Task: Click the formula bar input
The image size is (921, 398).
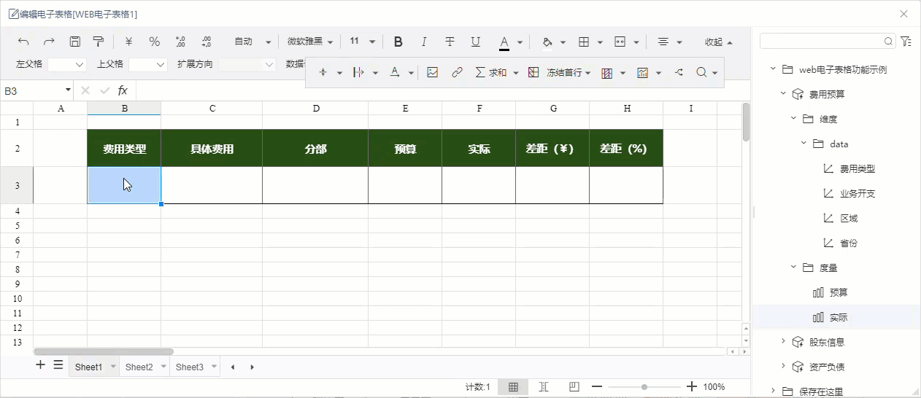Action: pyautogui.click(x=443, y=90)
